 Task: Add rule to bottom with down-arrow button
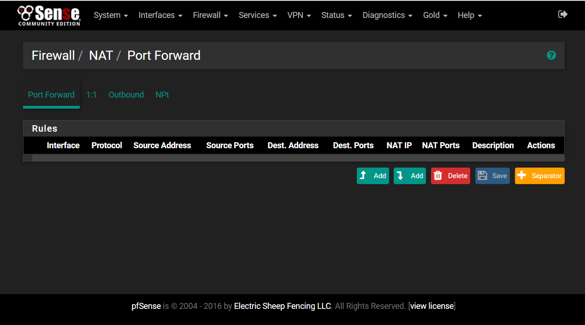pos(409,176)
